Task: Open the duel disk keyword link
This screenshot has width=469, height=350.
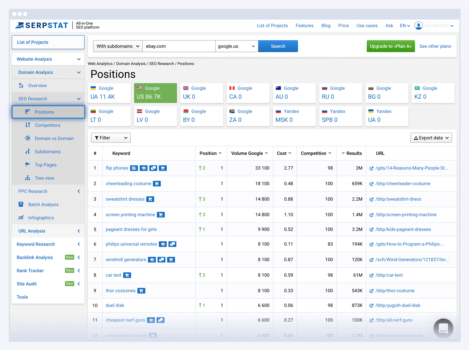Action: 115,305
